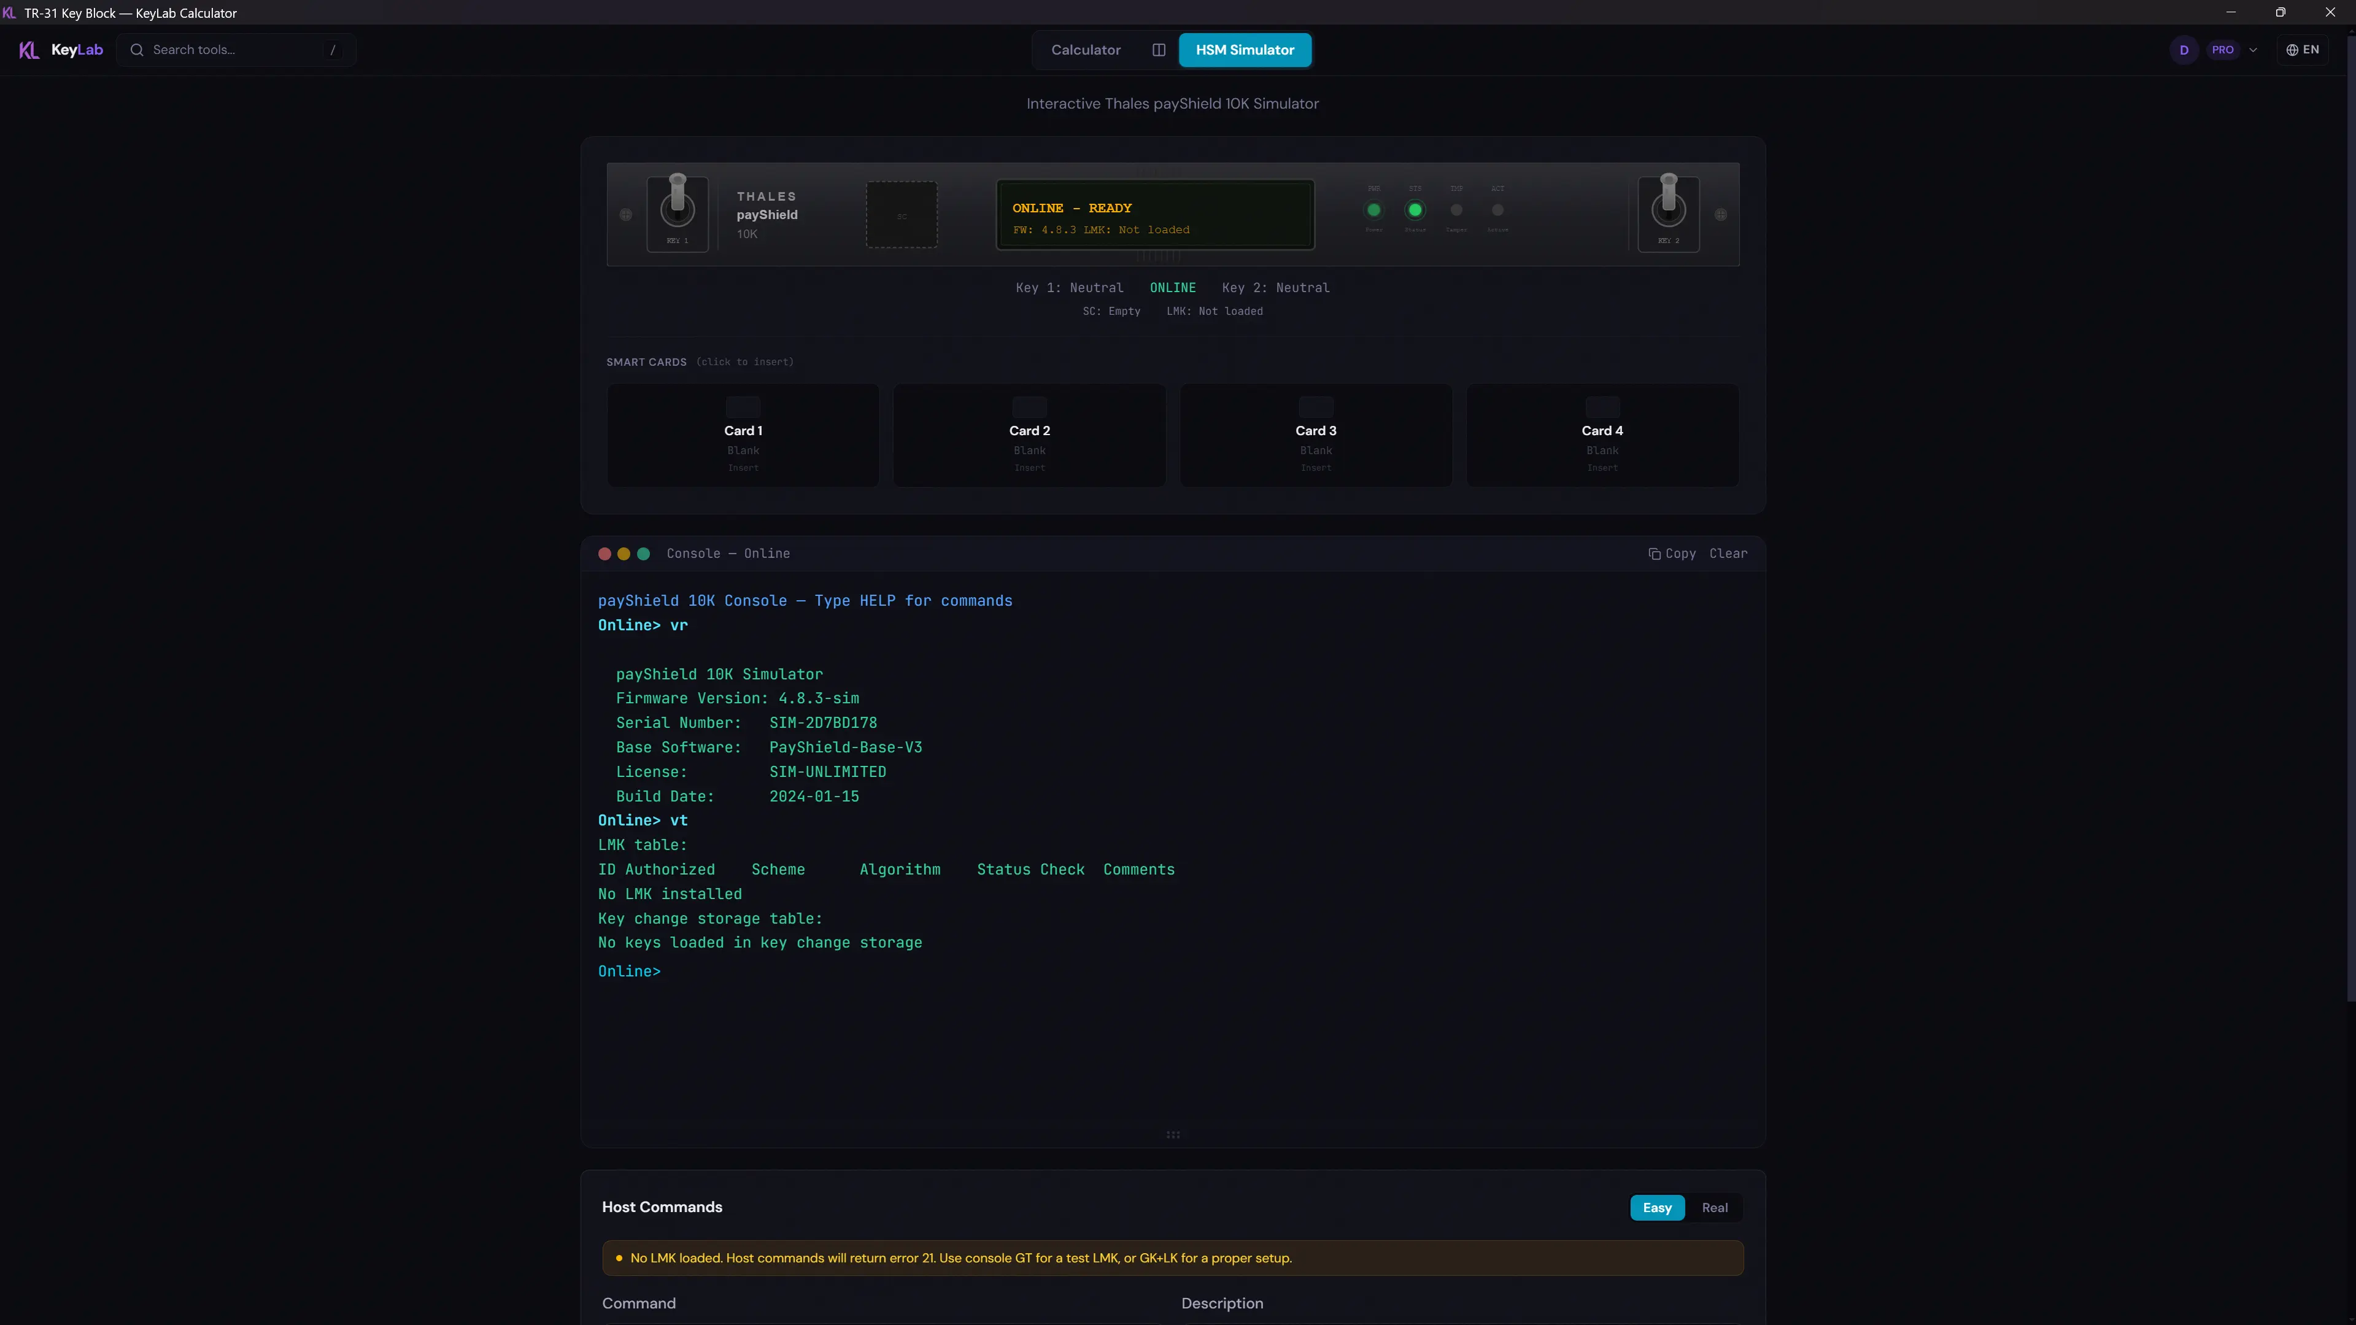
Task: Expand the account dropdown chevron
Action: 2254,49
